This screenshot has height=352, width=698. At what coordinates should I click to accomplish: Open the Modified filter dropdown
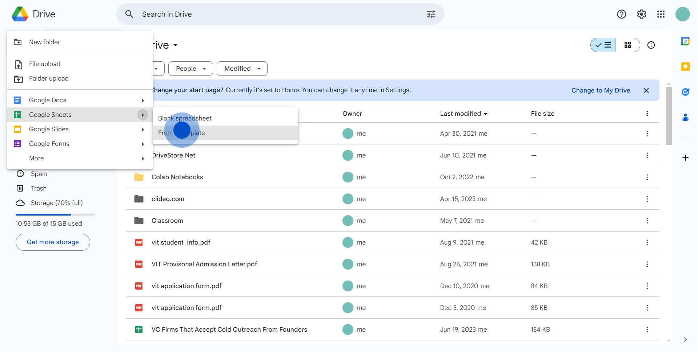[242, 69]
